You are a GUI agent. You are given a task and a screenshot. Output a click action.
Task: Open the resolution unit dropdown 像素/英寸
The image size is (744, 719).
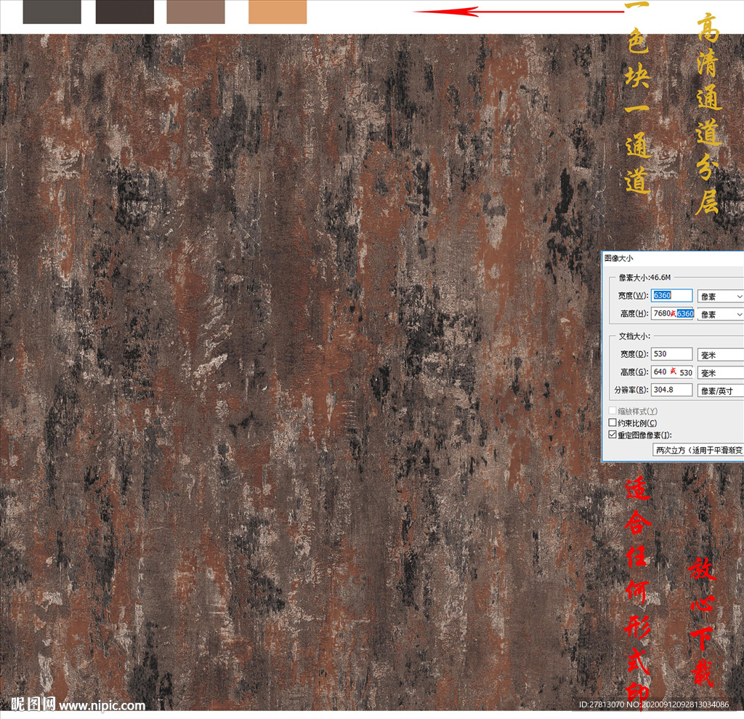pos(720,391)
